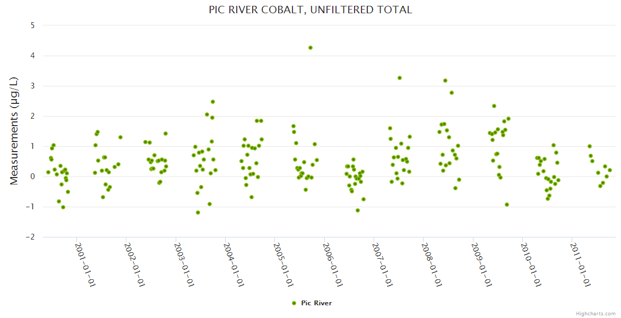Toggle the Pic River legend item
The width and height of the screenshot is (621, 318).
click(x=316, y=303)
